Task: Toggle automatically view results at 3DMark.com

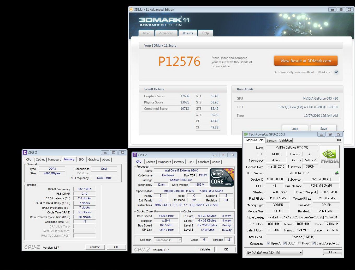Action: [x=336, y=72]
